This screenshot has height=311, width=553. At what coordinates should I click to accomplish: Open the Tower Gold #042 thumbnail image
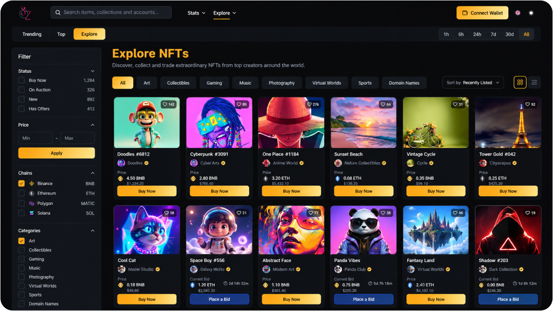click(508, 123)
